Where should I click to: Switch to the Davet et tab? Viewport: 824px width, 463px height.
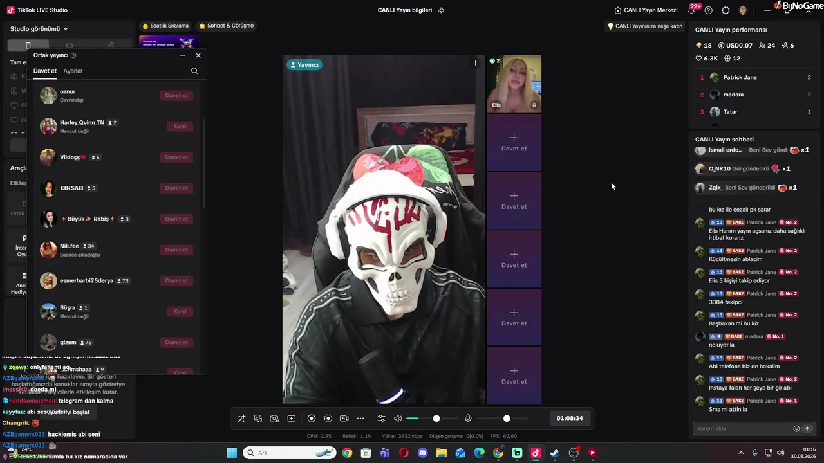[x=45, y=71]
